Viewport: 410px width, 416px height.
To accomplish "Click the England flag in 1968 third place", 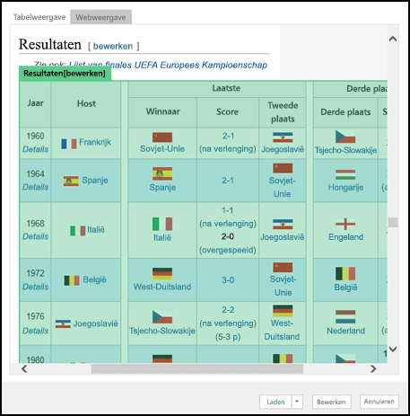I will pos(345,224).
